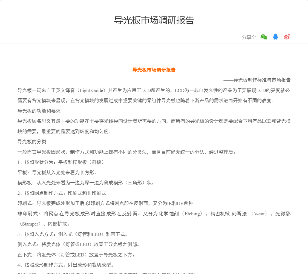308x274 pixels.
Task: Share the article to Sina Weibo
Action: tap(287, 37)
